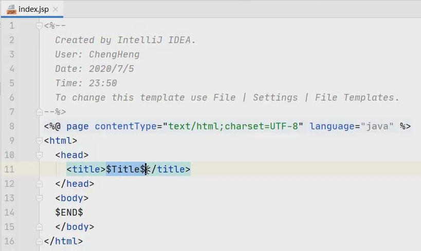Click the fold marker beside closing html tag
The width and height of the screenshot is (421, 251).
click(x=39, y=241)
